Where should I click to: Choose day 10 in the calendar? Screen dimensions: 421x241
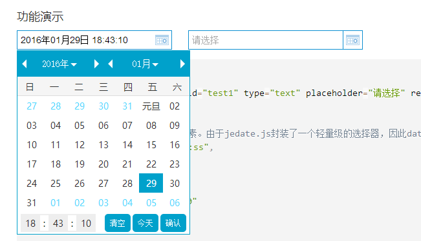pos(32,145)
